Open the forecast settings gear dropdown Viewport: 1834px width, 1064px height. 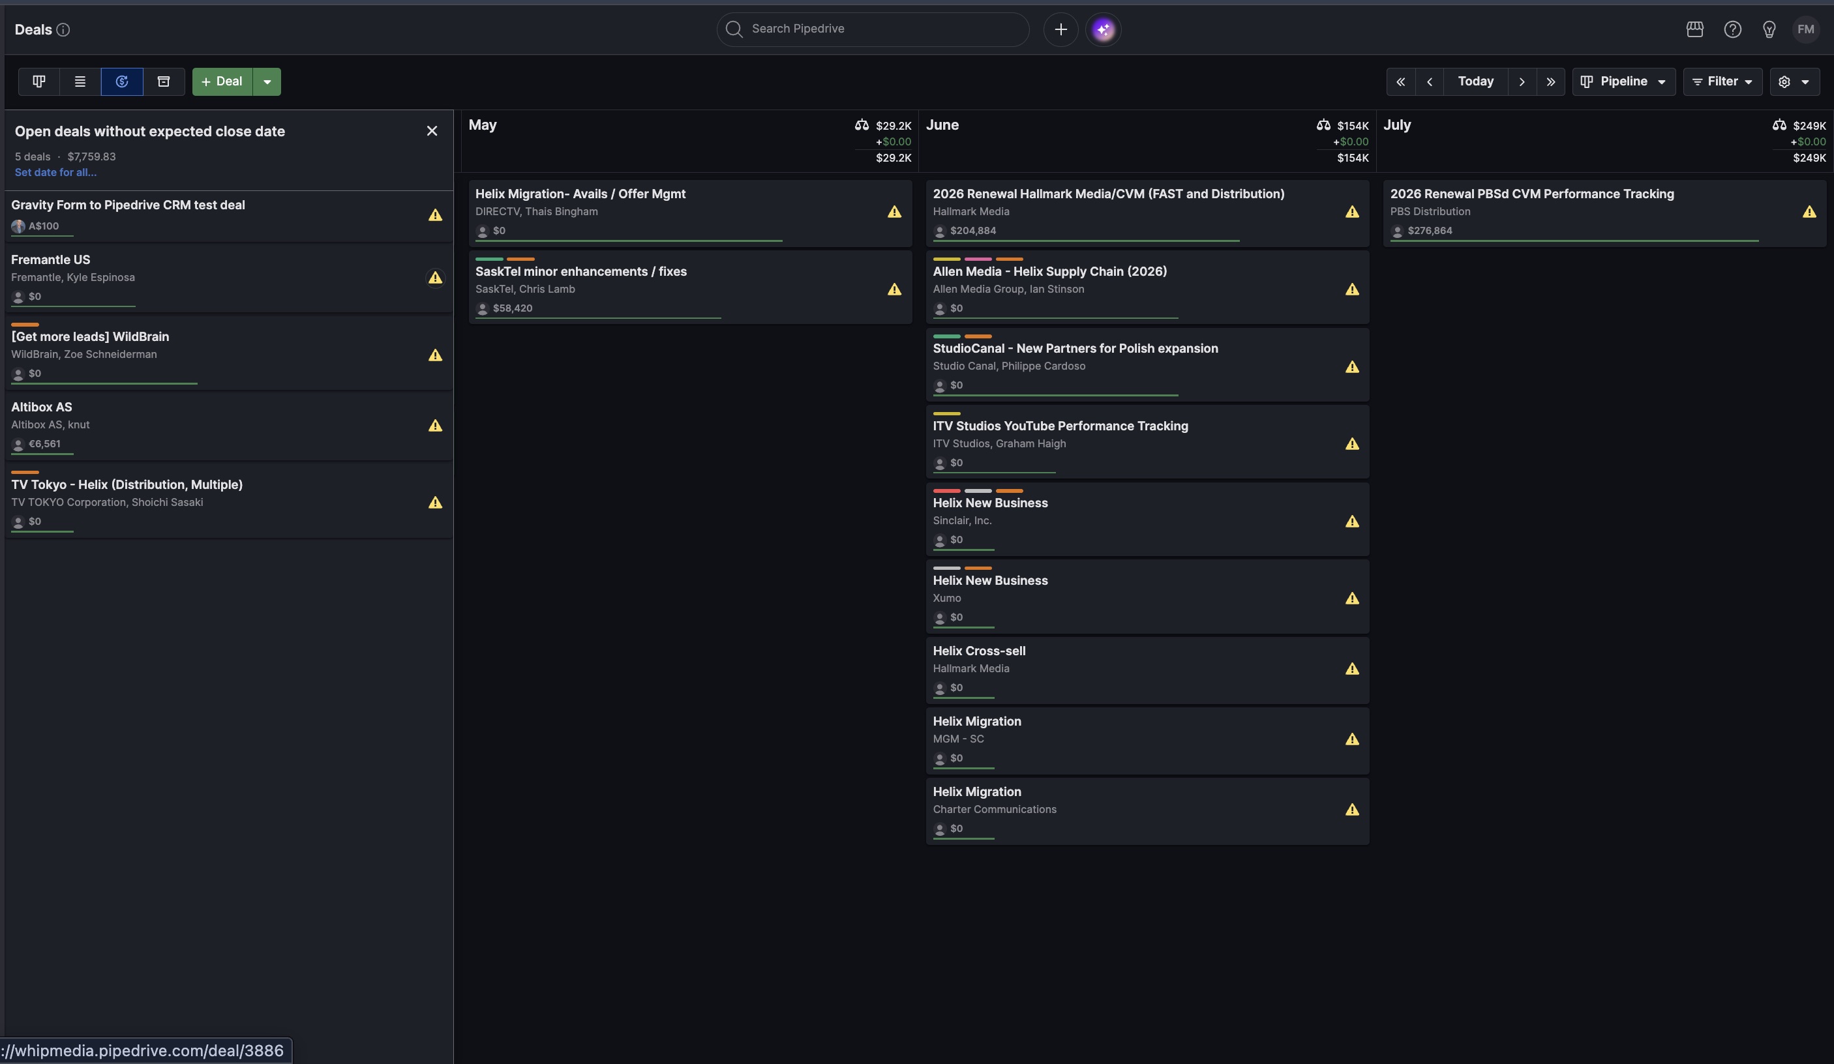[x=1794, y=81]
